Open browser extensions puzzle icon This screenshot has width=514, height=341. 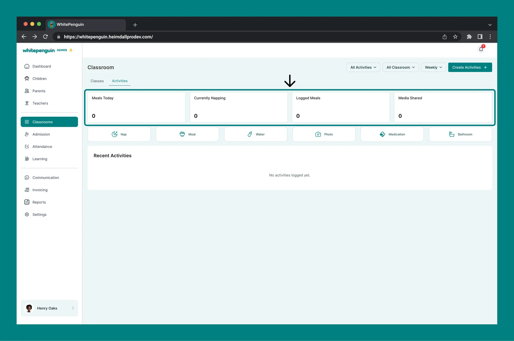click(x=469, y=37)
